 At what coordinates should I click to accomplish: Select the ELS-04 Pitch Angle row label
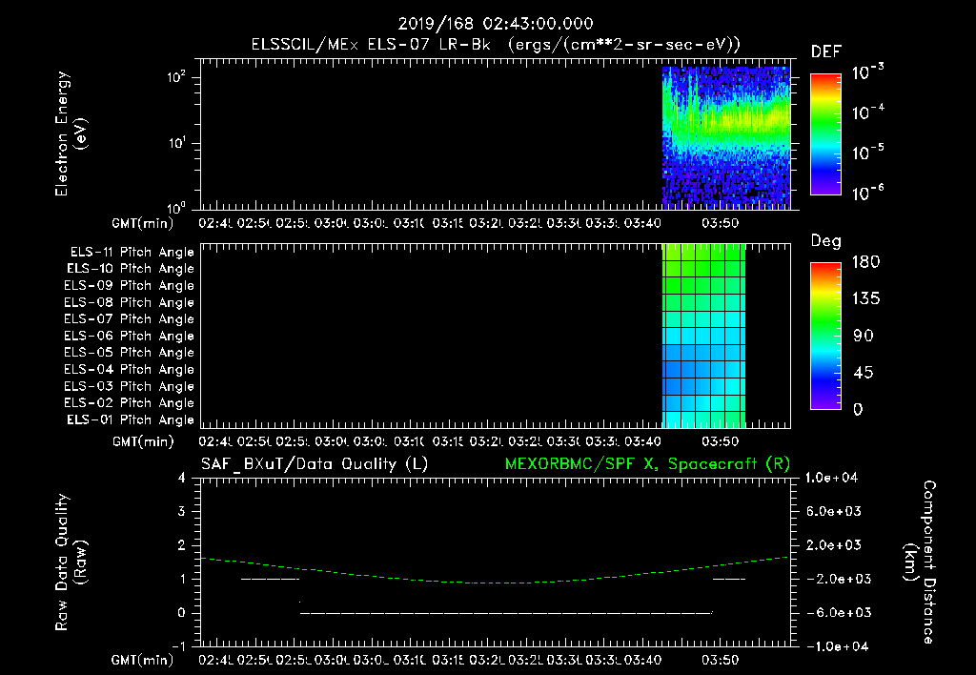(130, 369)
